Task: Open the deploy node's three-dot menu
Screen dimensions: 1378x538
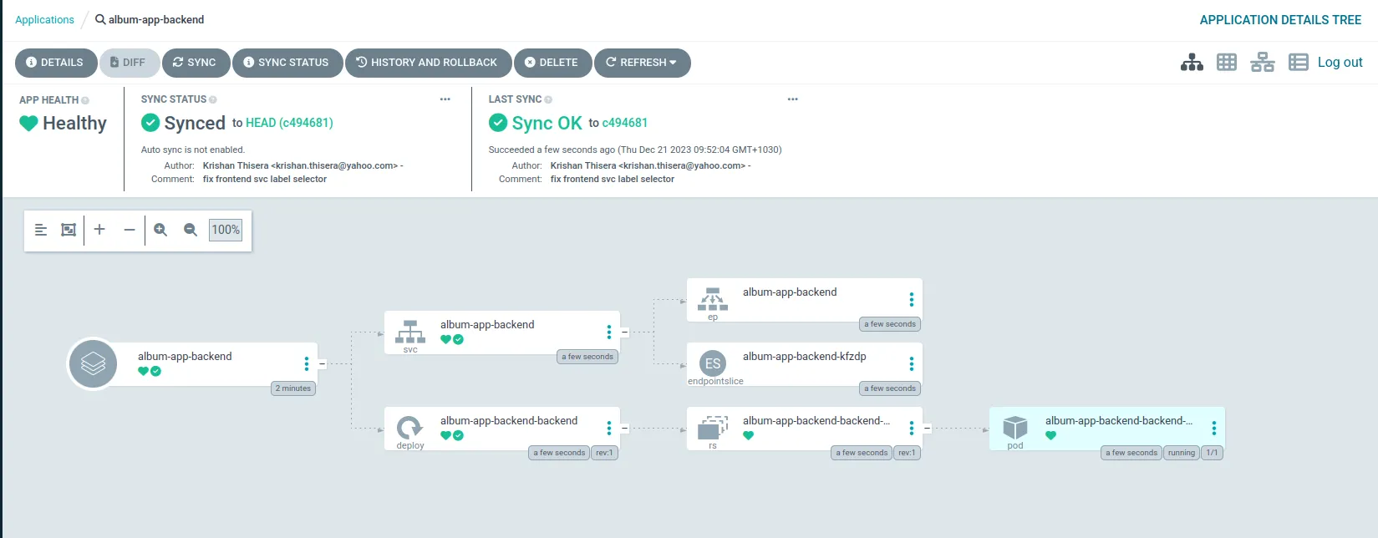Action: 609,428
